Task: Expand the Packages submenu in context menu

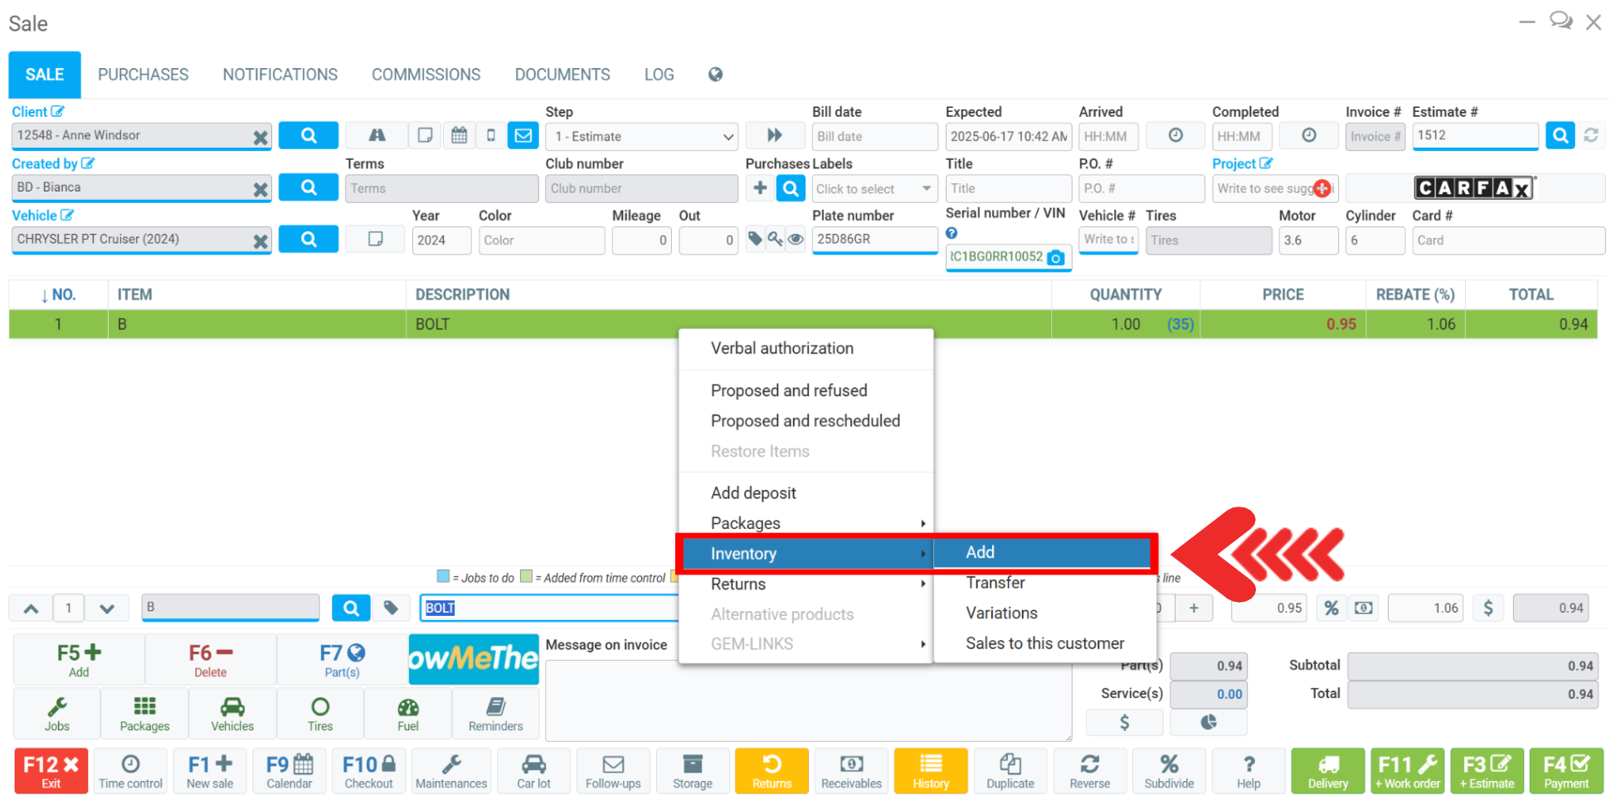Action: point(805,523)
